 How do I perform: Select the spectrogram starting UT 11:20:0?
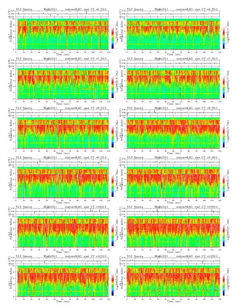pyautogui.click(x=63, y=281)
